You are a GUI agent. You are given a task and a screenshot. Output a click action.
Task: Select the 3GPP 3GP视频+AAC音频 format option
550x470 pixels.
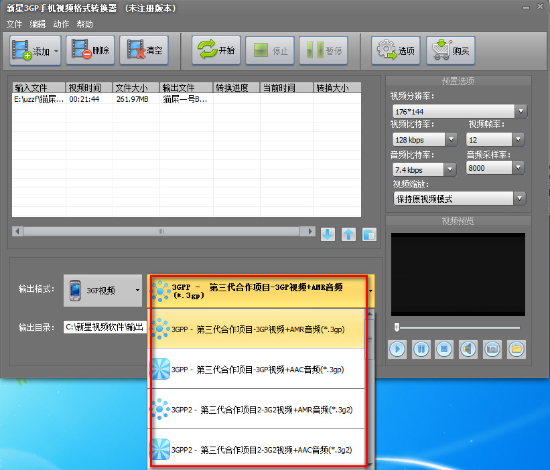pos(258,369)
